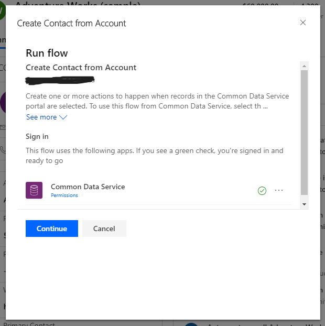Close the Create Contact from Account dialog
325x326 pixels.
(302, 23)
